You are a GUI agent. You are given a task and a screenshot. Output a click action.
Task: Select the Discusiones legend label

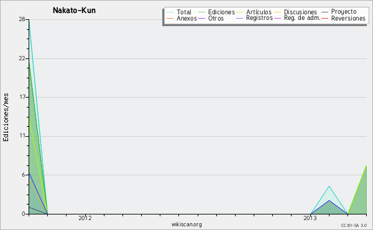tap(300, 12)
